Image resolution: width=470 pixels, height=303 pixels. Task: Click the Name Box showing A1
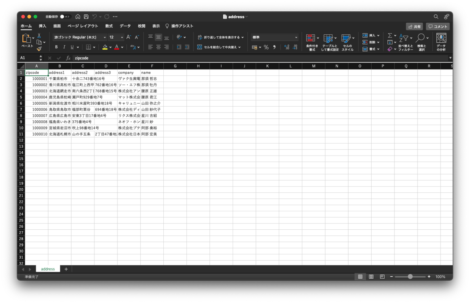click(28, 58)
